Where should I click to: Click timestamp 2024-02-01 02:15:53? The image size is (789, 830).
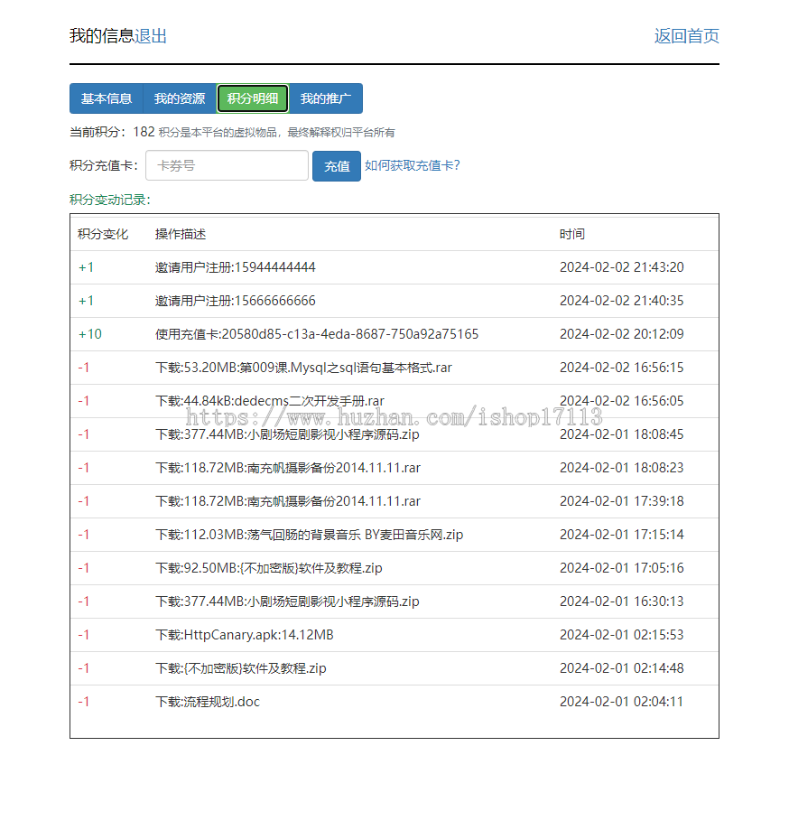pos(622,635)
